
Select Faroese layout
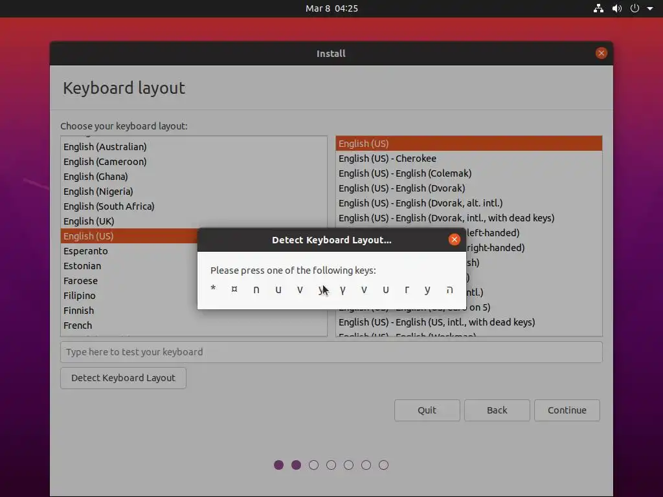[x=129, y=281]
